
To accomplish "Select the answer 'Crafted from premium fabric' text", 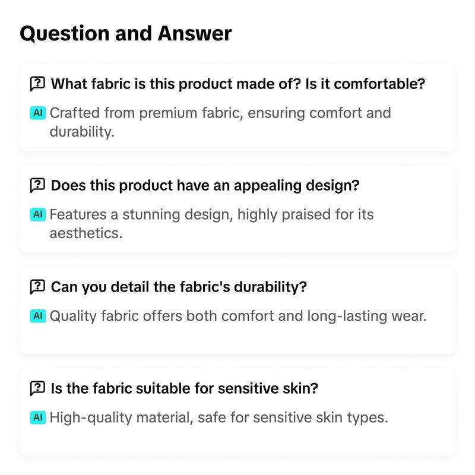I will point(220,122).
